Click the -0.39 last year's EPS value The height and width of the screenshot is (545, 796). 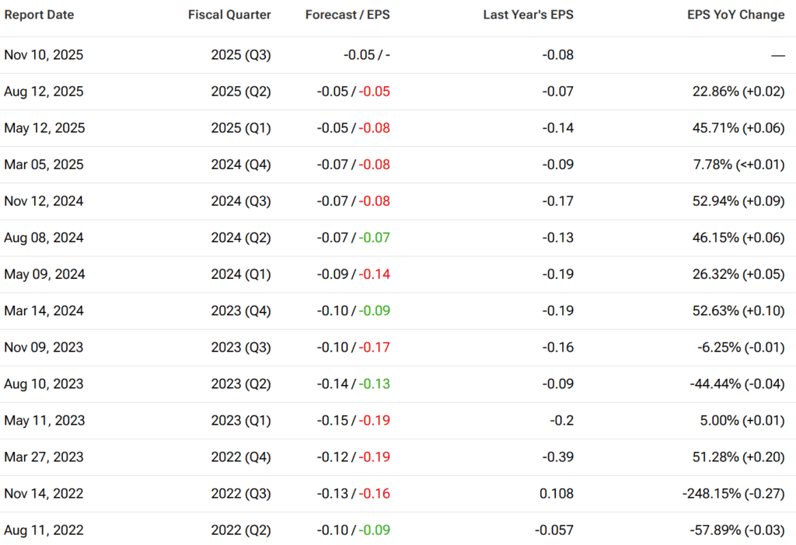[x=559, y=456]
